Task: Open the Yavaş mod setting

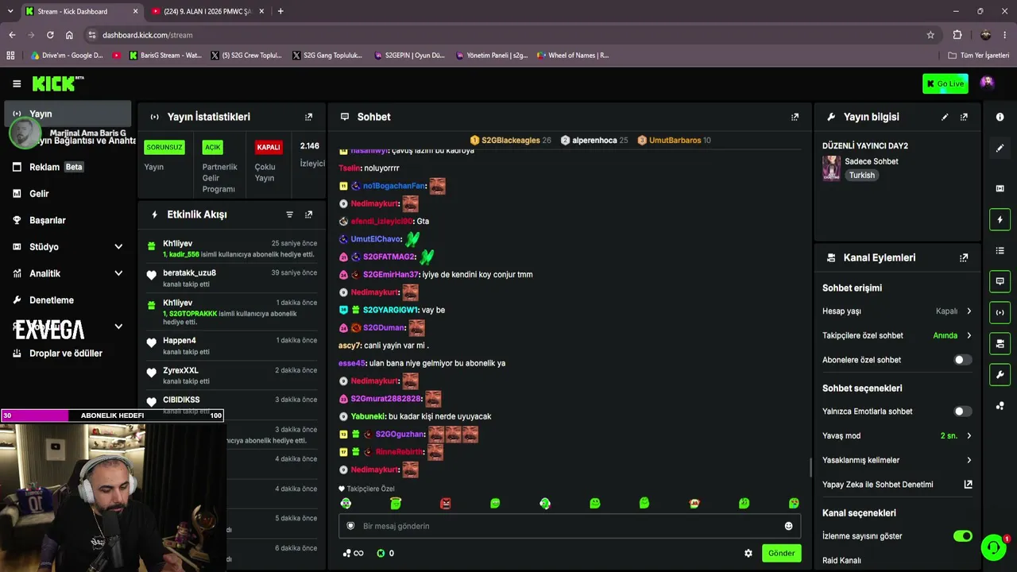Action: [897, 436]
